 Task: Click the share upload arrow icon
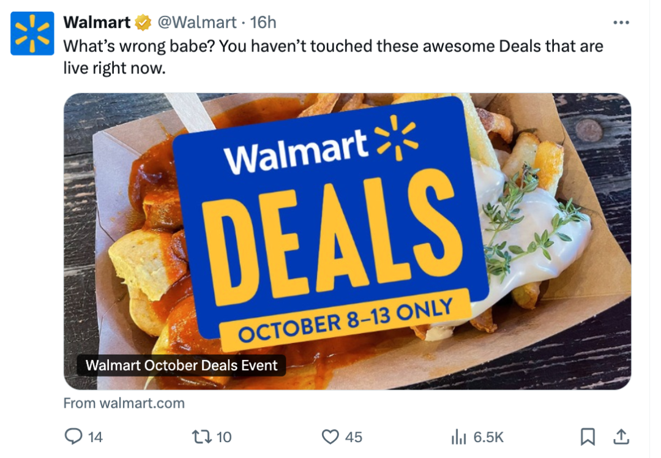pyautogui.click(x=621, y=437)
